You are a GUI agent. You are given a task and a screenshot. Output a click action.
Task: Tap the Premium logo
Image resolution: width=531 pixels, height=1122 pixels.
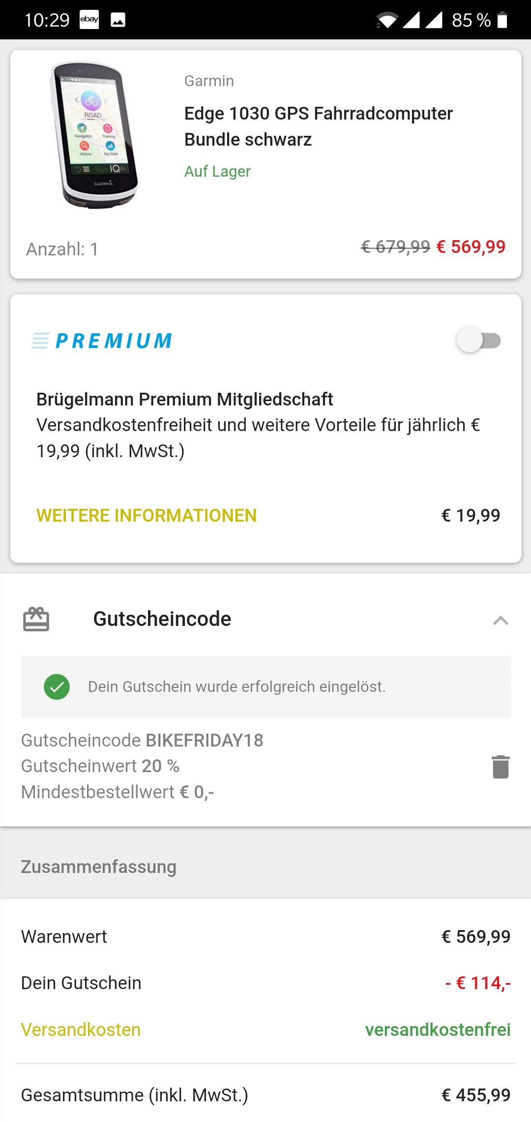102,341
